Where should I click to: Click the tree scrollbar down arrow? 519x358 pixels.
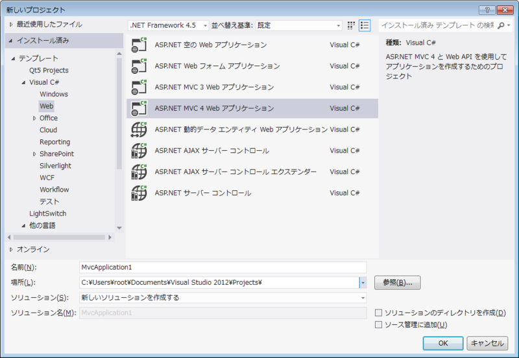click(x=119, y=228)
